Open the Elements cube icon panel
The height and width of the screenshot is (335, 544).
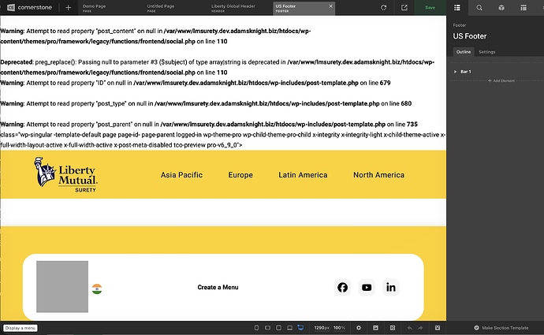[x=501, y=8]
